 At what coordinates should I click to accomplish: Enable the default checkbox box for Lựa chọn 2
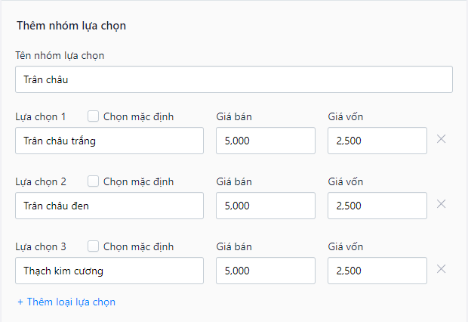pos(94,181)
